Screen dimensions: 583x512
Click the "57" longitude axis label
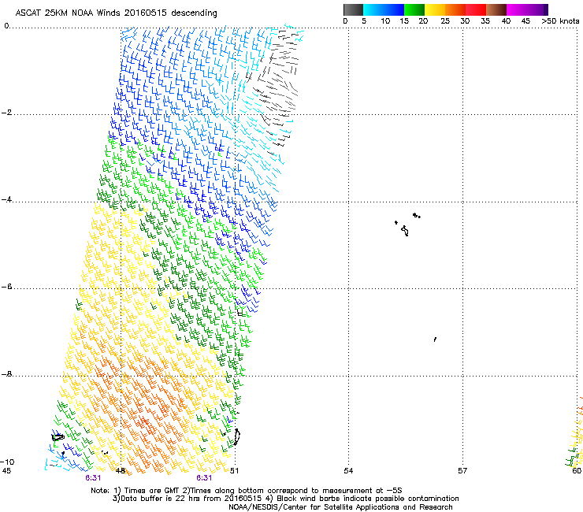tap(462, 471)
